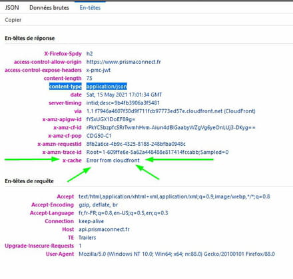
Task: Click the x-amz-apigw-id value
Action: tap(111, 119)
